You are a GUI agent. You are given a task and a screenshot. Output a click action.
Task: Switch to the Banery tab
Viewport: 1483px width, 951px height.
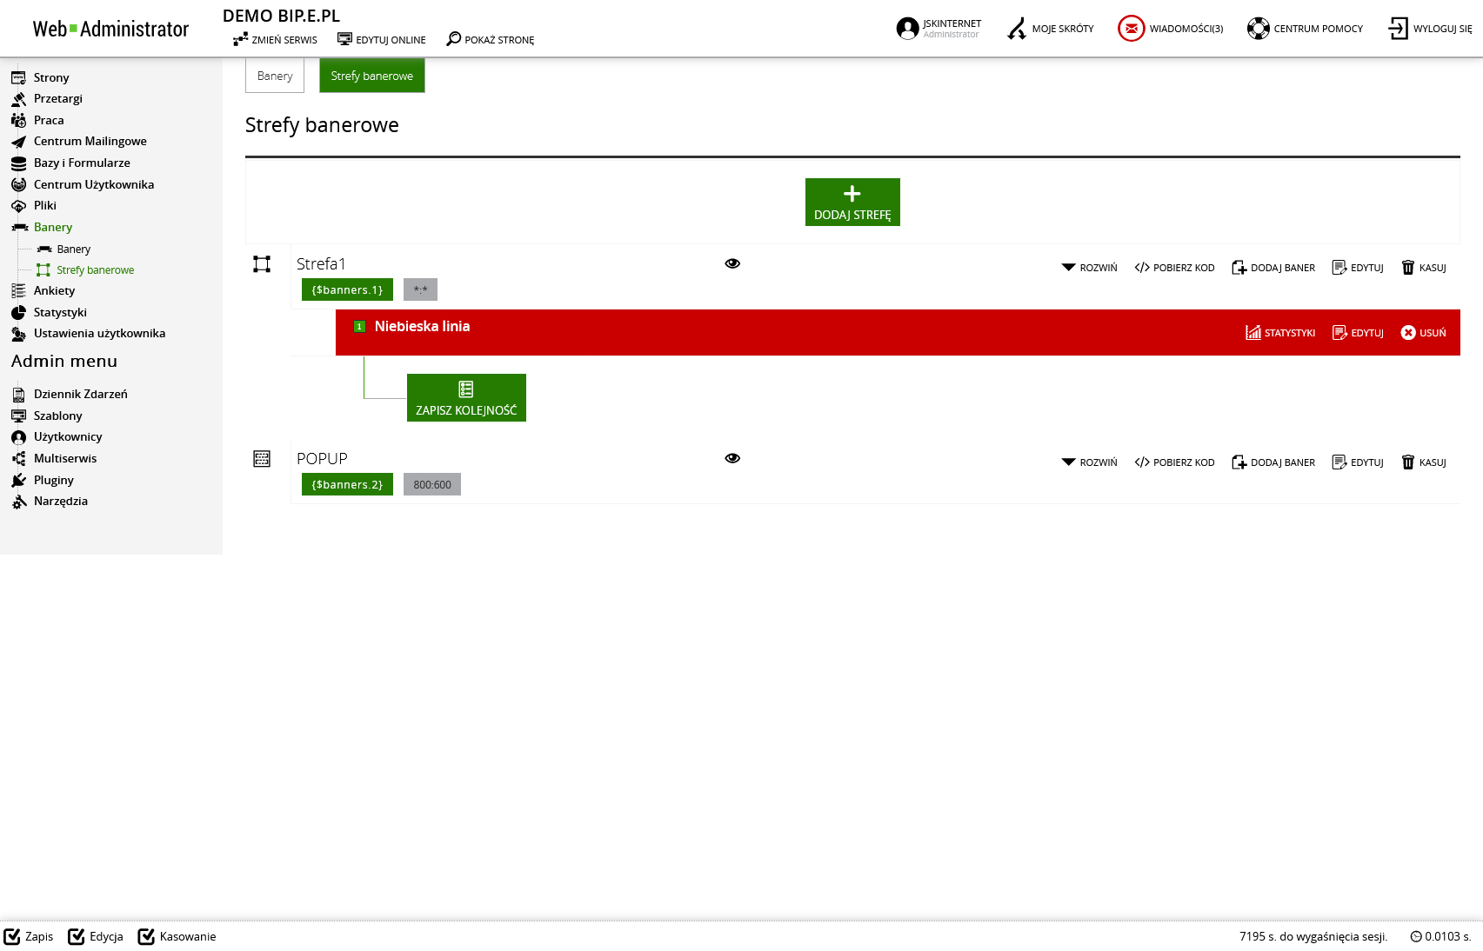[x=275, y=76]
